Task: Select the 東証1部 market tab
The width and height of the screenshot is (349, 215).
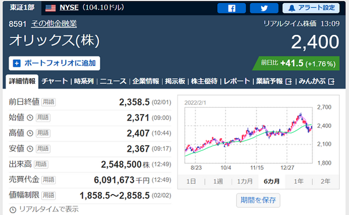Action: (22, 8)
